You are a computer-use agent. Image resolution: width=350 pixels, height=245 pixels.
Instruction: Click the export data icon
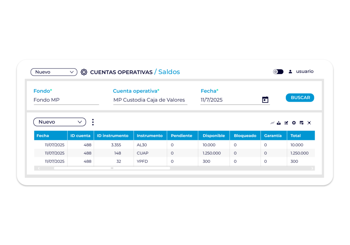point(279,123)
